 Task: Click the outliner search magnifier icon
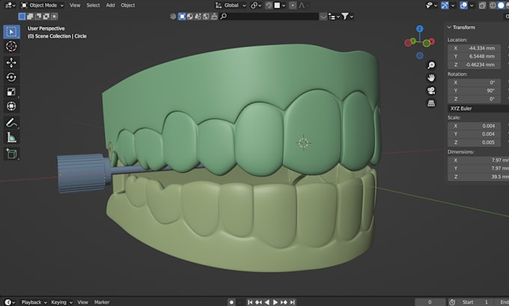(224, 16)
